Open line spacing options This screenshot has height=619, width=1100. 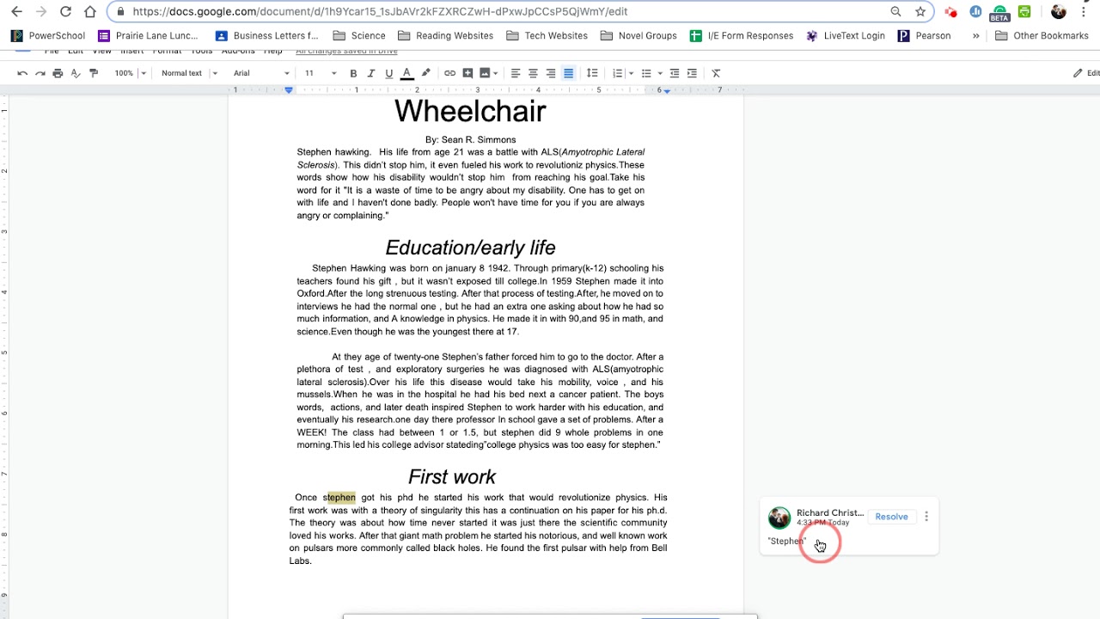tap(592, 73)
